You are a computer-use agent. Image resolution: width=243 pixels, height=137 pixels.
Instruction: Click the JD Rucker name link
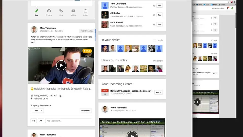tap(115, 13)
